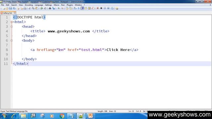
Task: Open the ? help menu
Action: 84,5
